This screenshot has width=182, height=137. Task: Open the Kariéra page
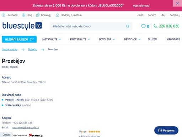pyautogui.click(x=152, y=15)
